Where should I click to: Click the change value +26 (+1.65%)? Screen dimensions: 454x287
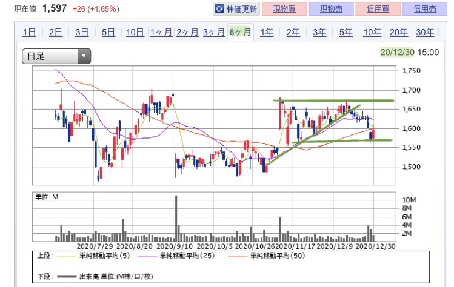click(96, 9)
